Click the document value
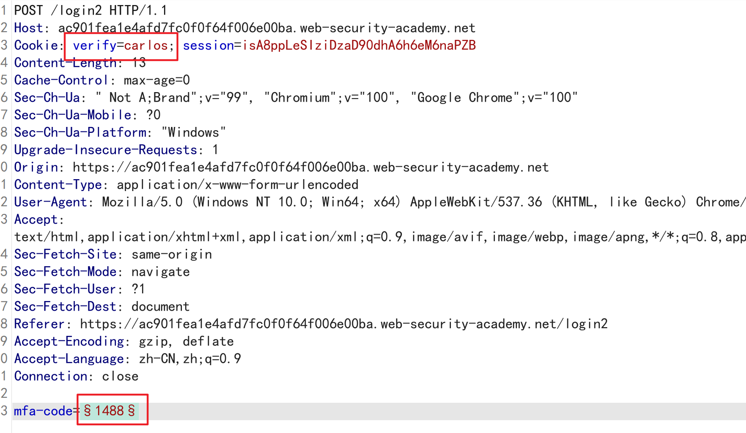 (x=160, y=307)
